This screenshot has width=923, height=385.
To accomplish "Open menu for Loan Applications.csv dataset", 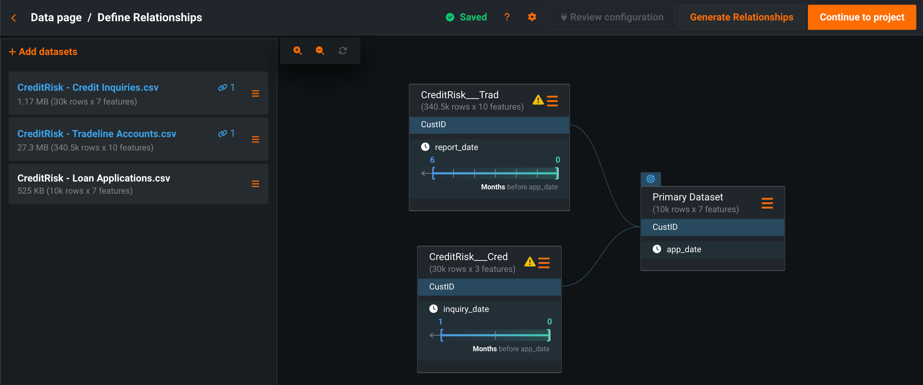I will tap(255, 184).
